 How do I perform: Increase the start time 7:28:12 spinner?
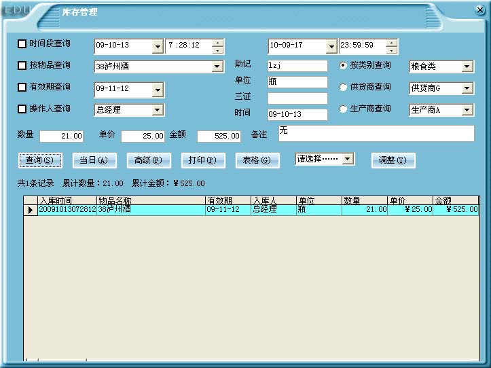[217, 43]
